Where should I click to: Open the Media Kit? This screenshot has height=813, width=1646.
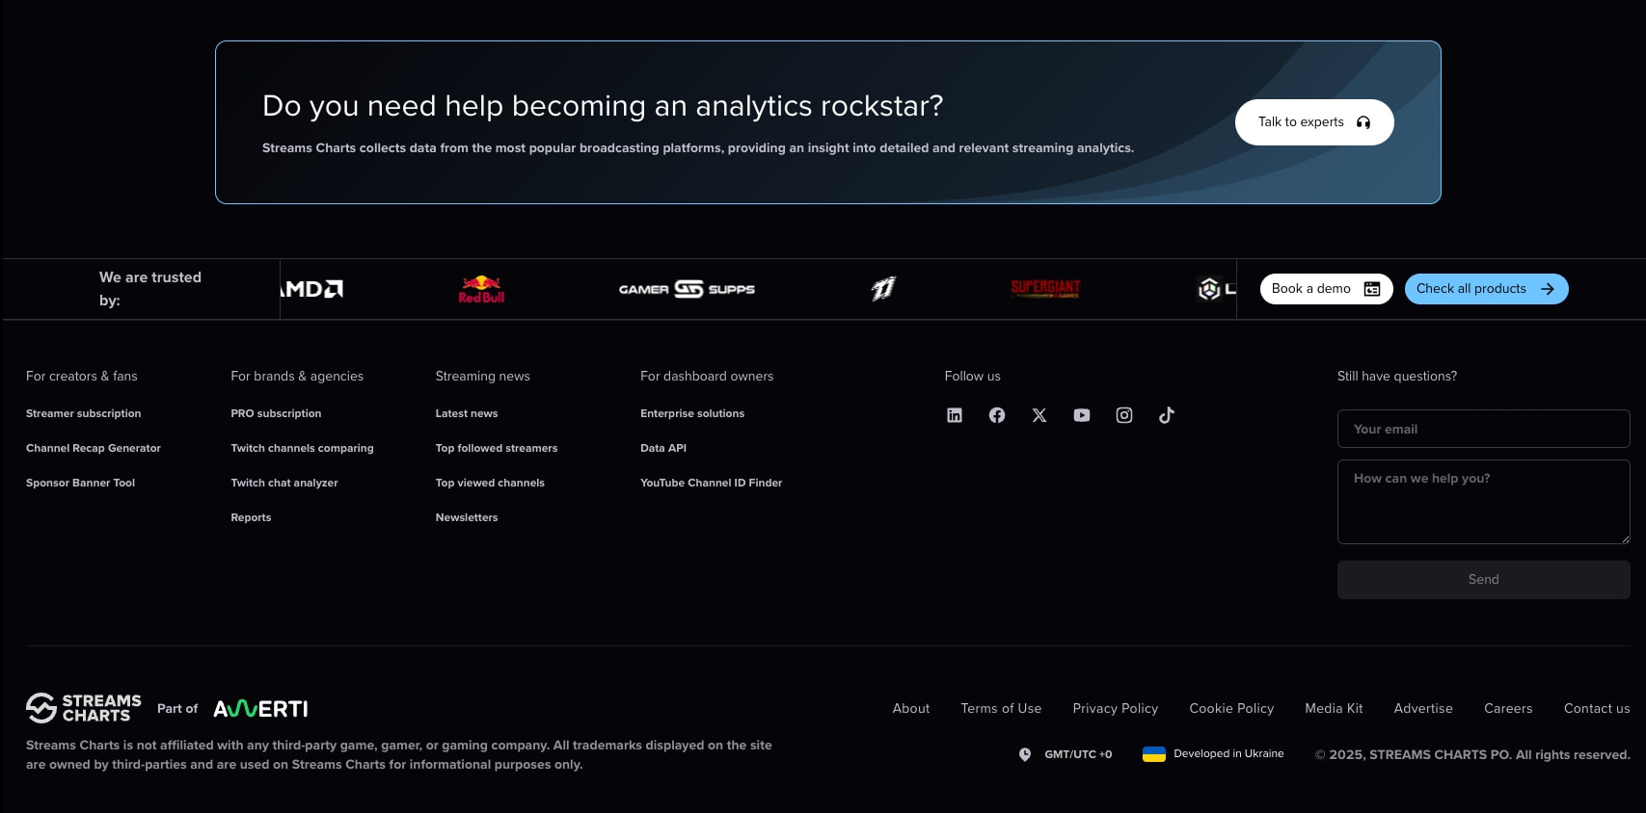(x=1334, y=708)
